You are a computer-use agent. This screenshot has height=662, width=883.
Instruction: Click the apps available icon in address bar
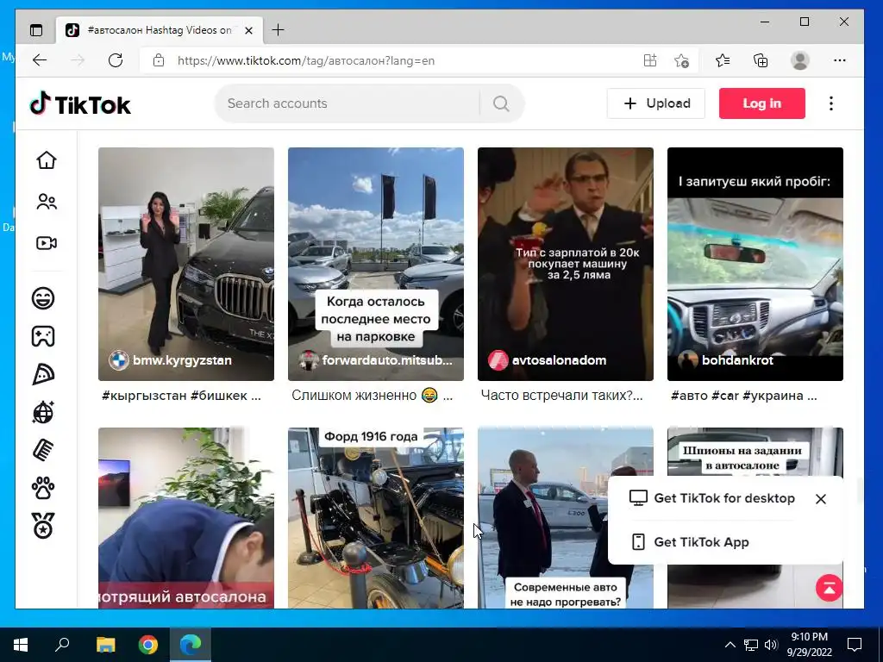650,60
